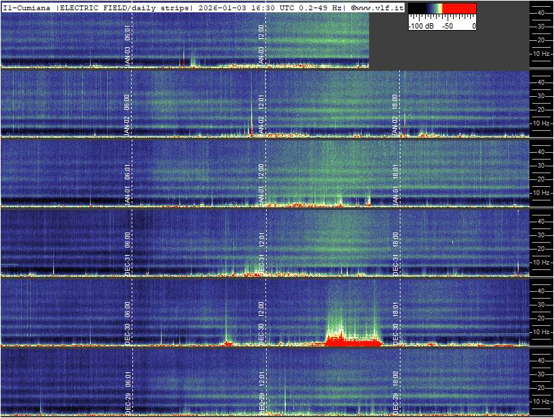554x418 pixels.
Task: Select the -100 dB label on the legend
Action: (x=417, y=26)
